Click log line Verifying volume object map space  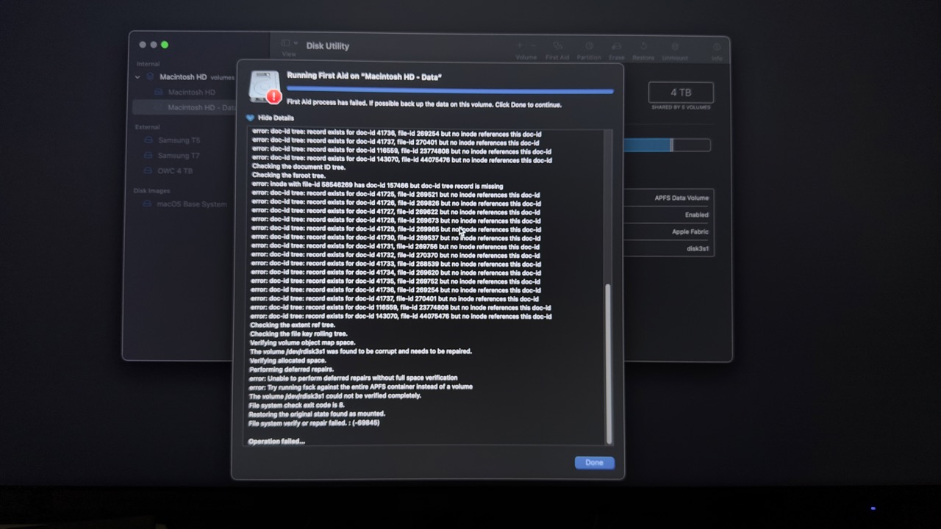click(302, 342)
